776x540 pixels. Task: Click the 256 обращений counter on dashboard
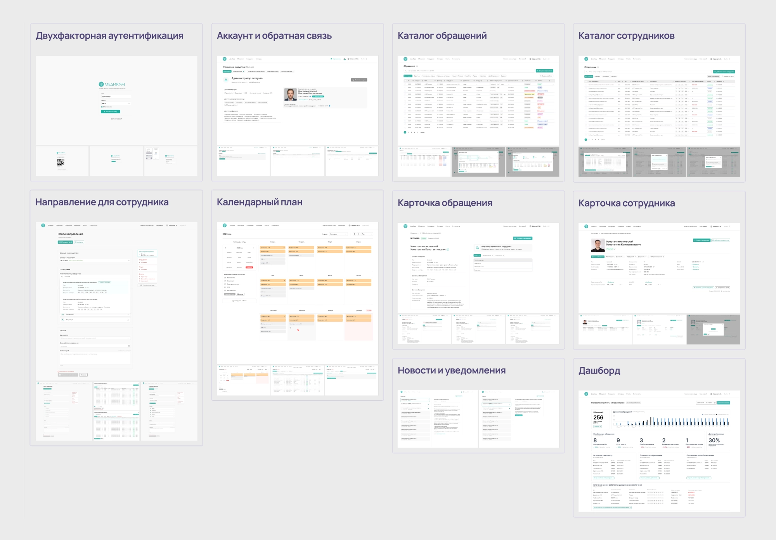598,418
